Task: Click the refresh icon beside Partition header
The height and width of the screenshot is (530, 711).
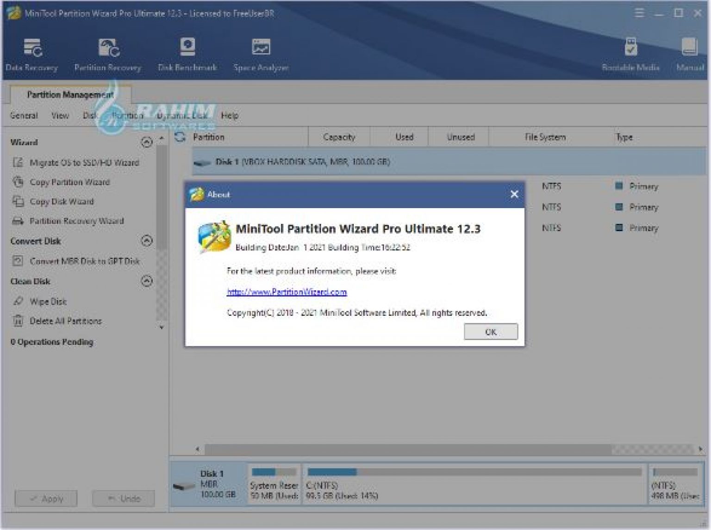Action: point(180,137)
